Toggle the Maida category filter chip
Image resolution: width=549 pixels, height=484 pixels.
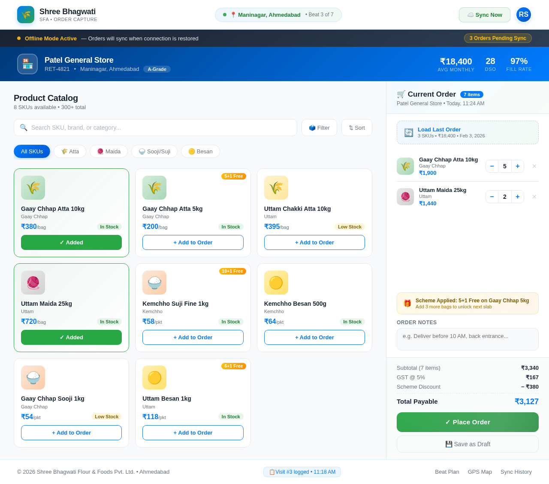tap(109, 151)
